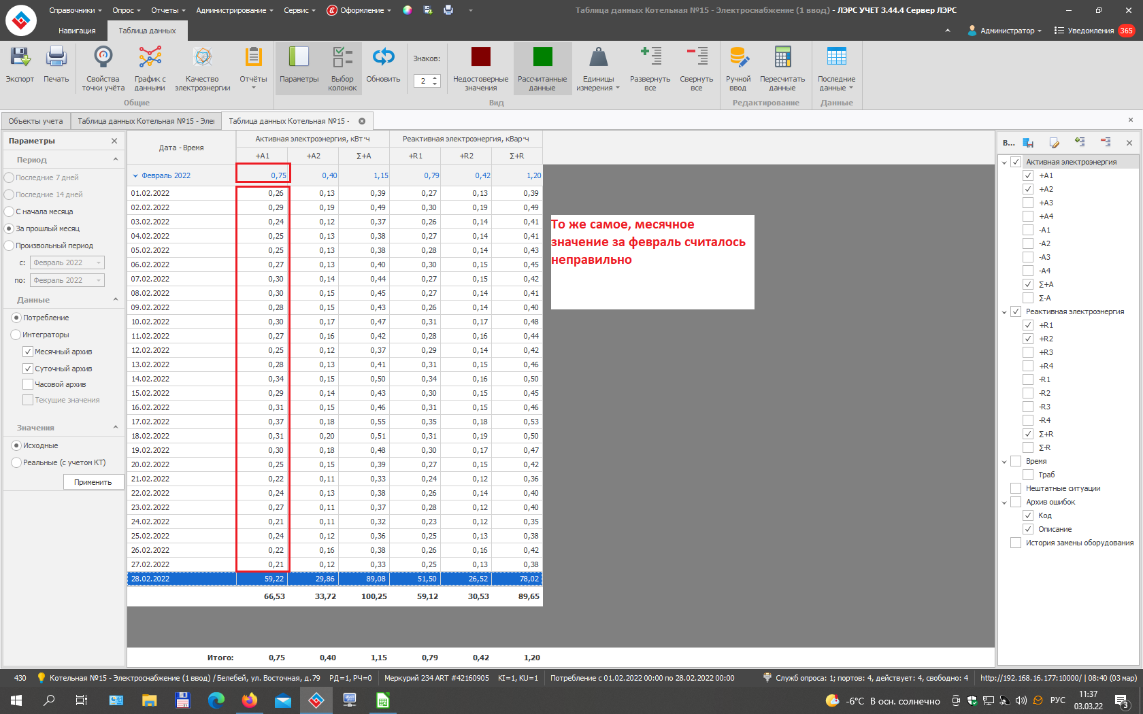Uncheck the Σ+R column checkbox

tap(1028, 434)
